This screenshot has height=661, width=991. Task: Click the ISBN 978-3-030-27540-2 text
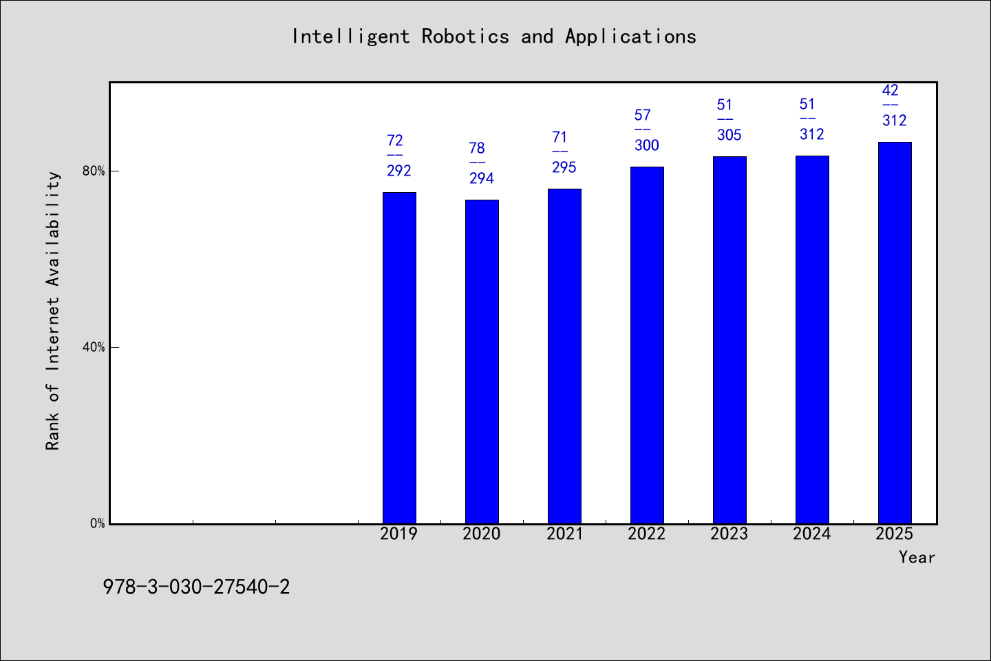196,587
